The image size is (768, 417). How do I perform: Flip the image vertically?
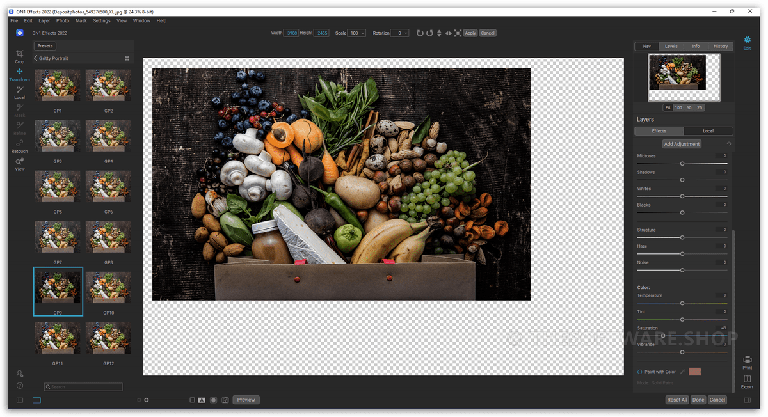[439, 33]
